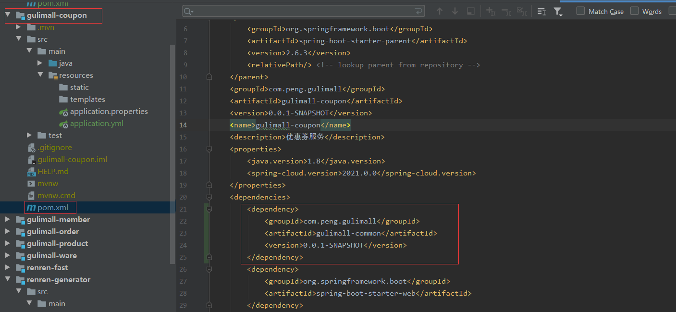Select gulimall-member module name
Viewport: 676px width, 312px height.
click(x=58, y=220)
